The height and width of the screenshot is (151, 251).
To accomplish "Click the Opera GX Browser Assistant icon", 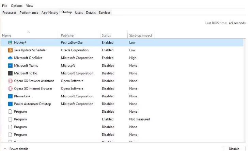I will [x=10, y=81].
